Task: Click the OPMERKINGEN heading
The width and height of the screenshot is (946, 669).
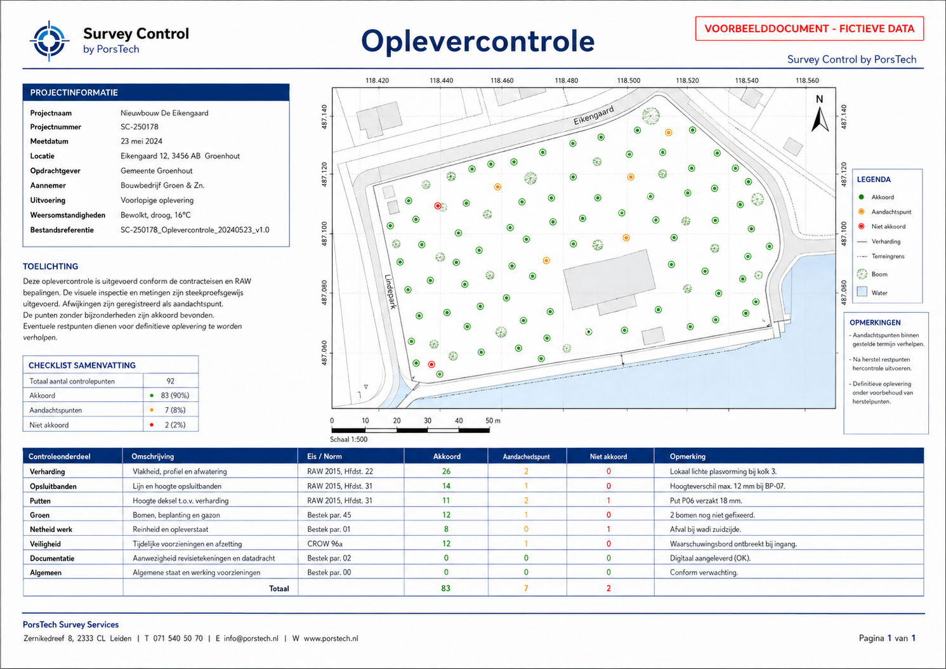Action: pyautogui.click(x=875, y=323)
